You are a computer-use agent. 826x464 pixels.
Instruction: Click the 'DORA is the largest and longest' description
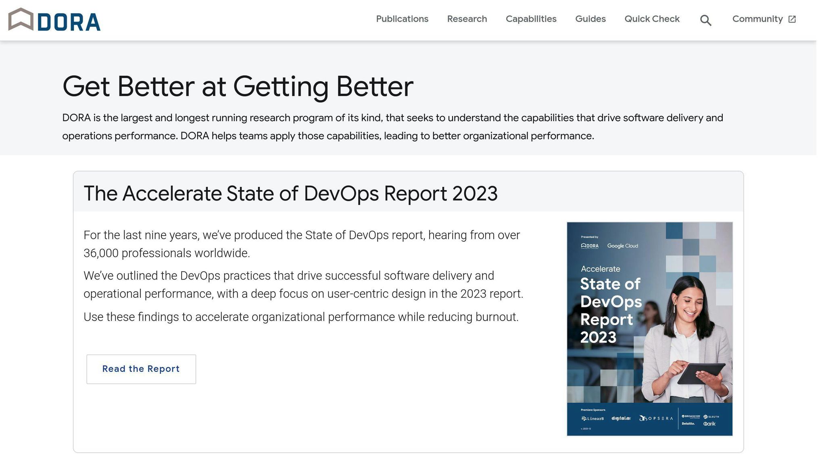coord(392,126)
